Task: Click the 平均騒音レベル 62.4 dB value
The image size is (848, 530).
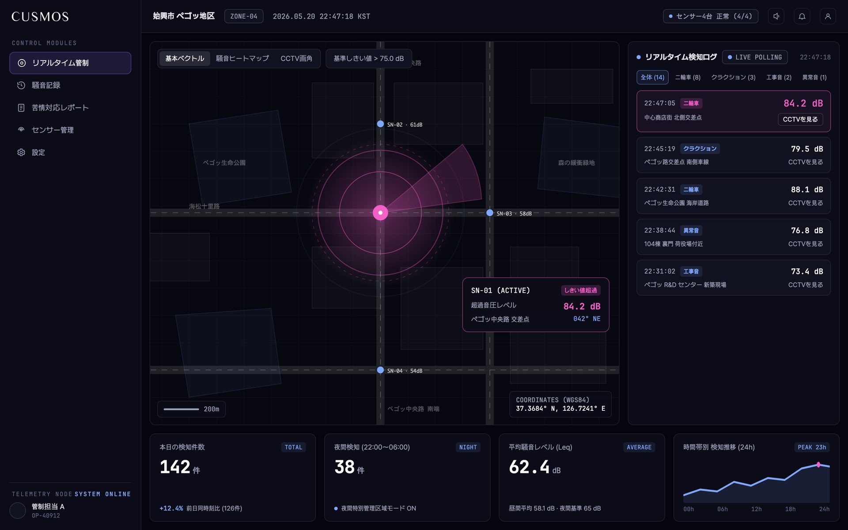Action: 534,467
